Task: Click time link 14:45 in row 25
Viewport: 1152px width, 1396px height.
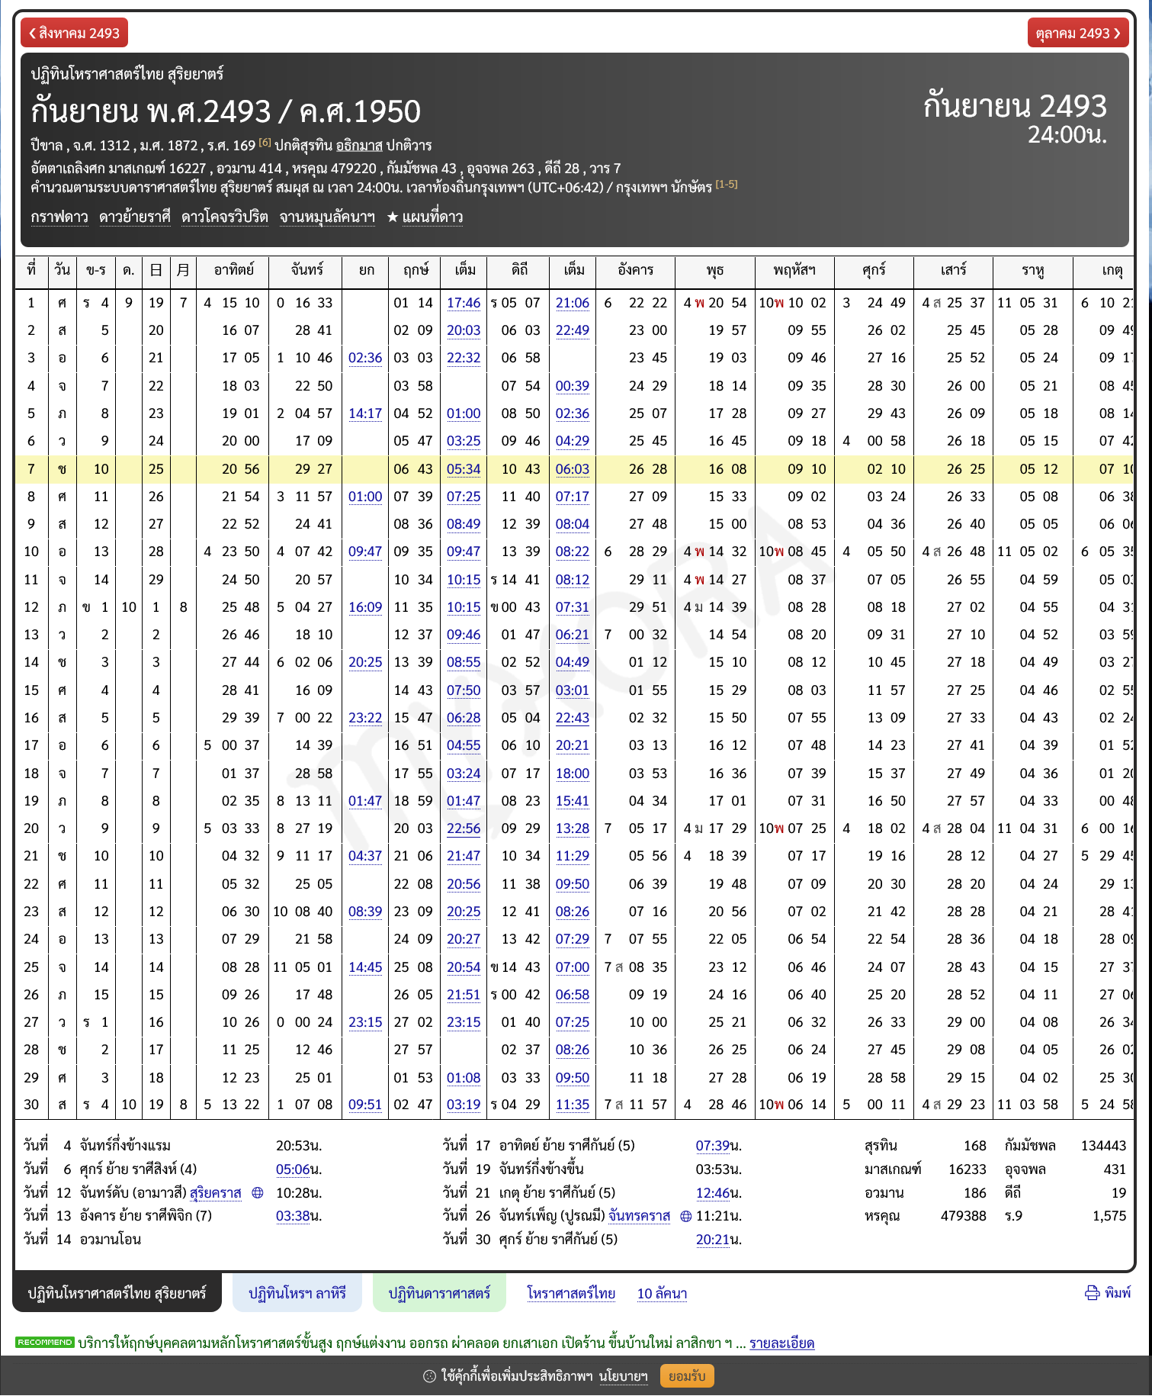Action: click(365, 967)
